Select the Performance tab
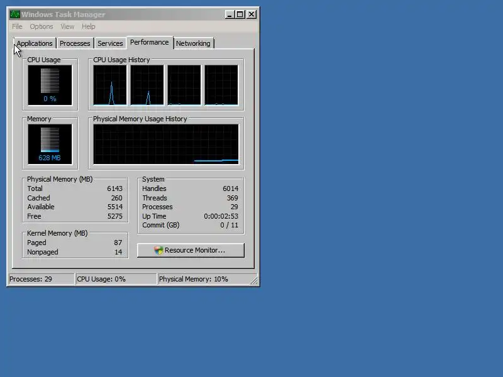 point(150,42)
